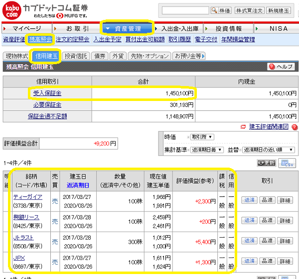Open 年間損益管理 link
The image size is (299, 279).
click(x=238, y=39)
